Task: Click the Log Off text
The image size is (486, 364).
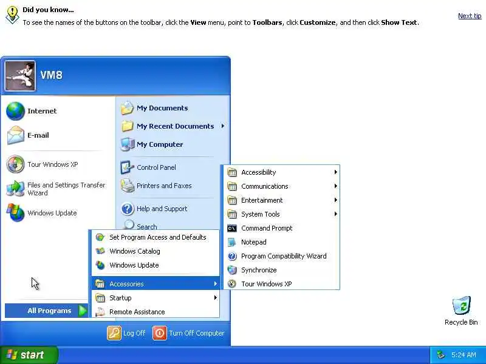Action: pos(134,333)
